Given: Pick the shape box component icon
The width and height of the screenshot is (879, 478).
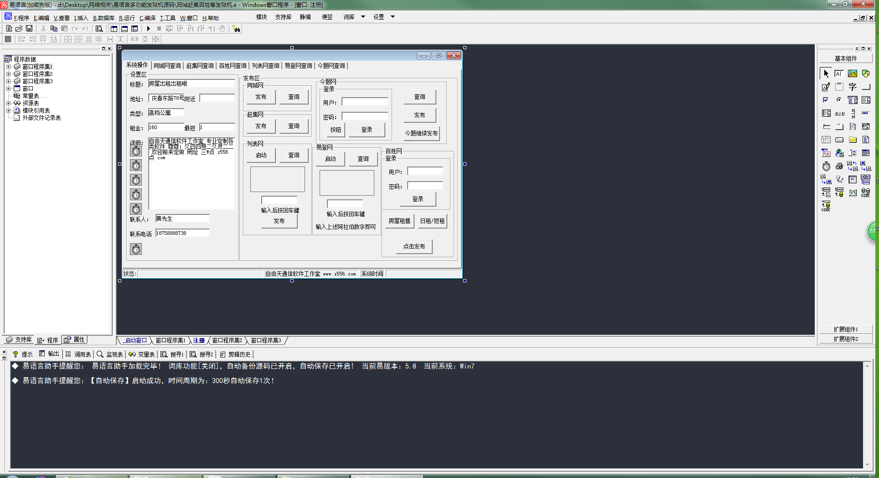Looking at the screenshot, I should tap(866, 73).
